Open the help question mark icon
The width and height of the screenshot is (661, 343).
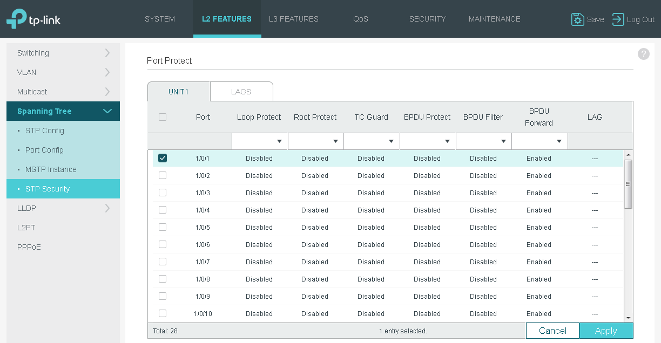coord(643,54)
